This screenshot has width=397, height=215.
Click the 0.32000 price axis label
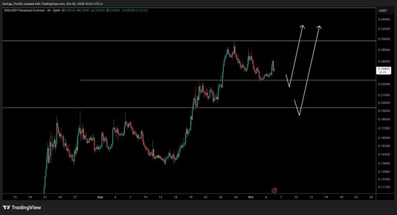point(384,29)
